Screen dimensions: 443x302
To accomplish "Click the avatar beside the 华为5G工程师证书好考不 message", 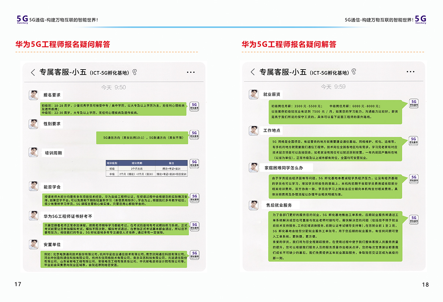I will click(33, 216).
